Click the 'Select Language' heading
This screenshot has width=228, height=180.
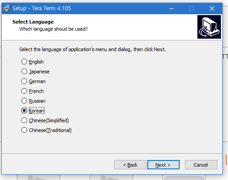(33, 22)
